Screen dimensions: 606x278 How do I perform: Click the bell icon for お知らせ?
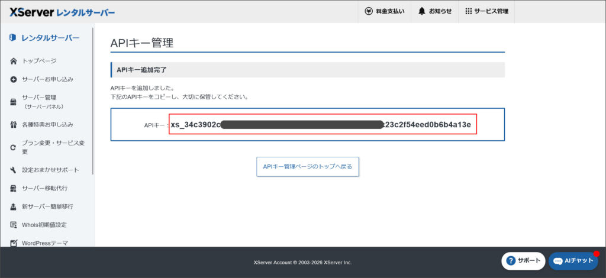(421, 11)
